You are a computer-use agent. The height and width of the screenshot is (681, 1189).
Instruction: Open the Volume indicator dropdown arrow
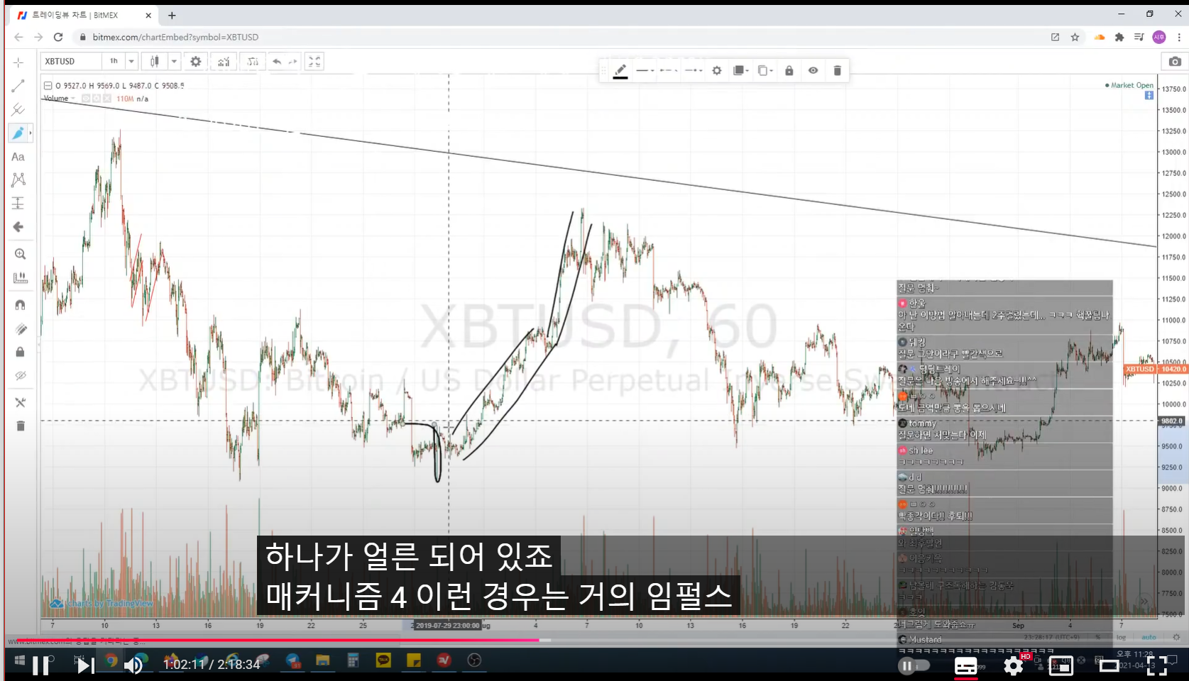coord(72,99)
